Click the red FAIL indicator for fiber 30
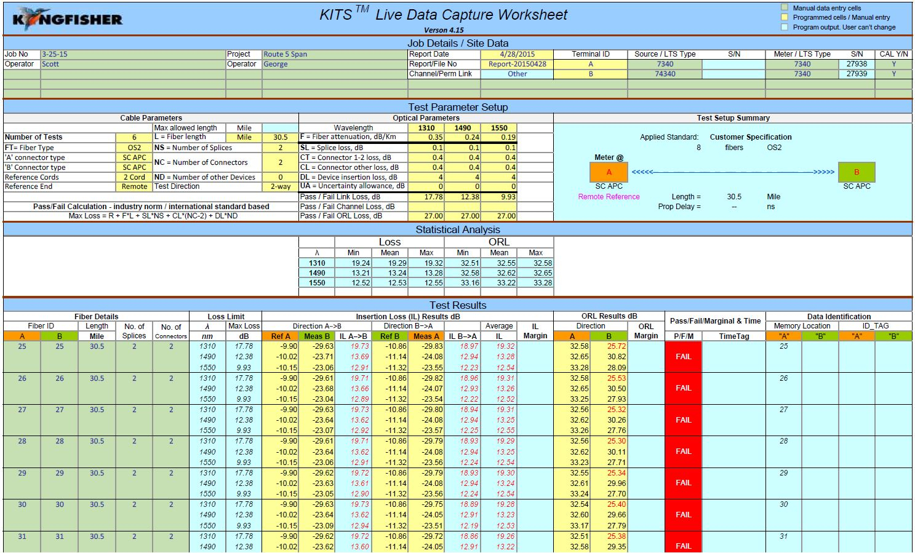Screen dimensions: 915x553 683,515
